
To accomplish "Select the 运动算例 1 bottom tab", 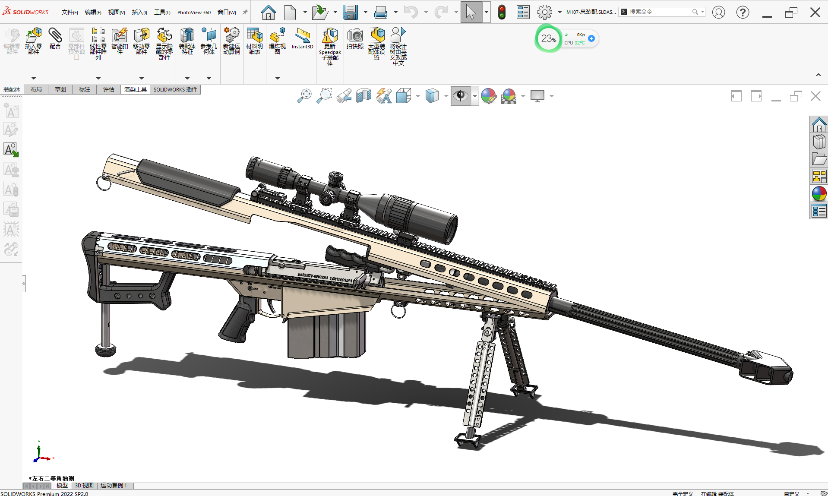I will (114, 486).
